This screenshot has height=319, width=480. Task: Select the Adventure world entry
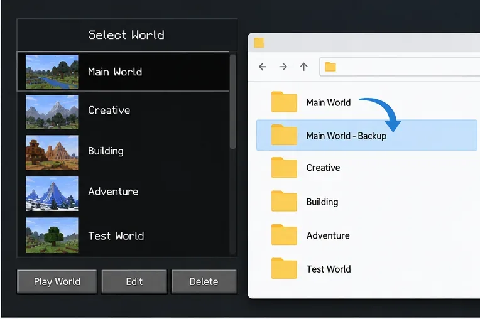(x=123, y=193)
